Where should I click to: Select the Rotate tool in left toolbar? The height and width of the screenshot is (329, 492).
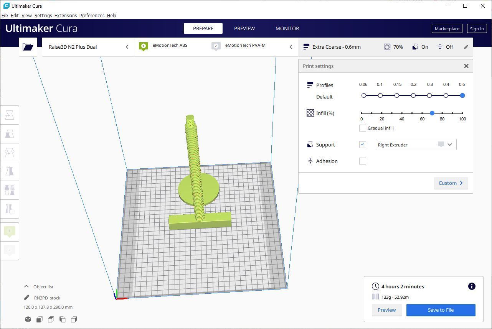tap(10, 153)
